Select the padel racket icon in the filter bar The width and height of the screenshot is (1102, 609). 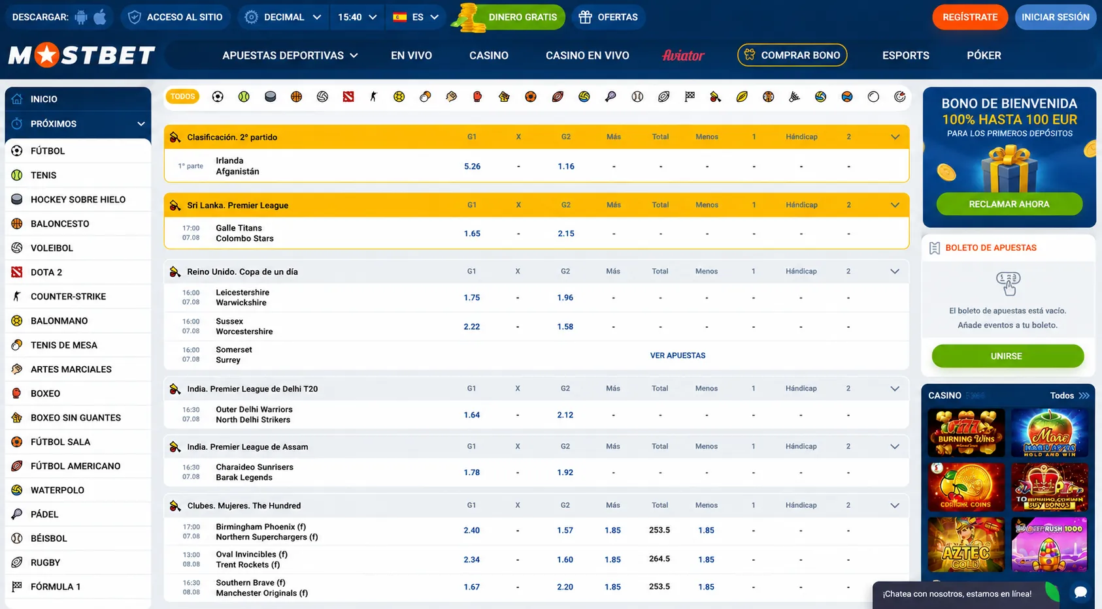click(x=610, y=97)
